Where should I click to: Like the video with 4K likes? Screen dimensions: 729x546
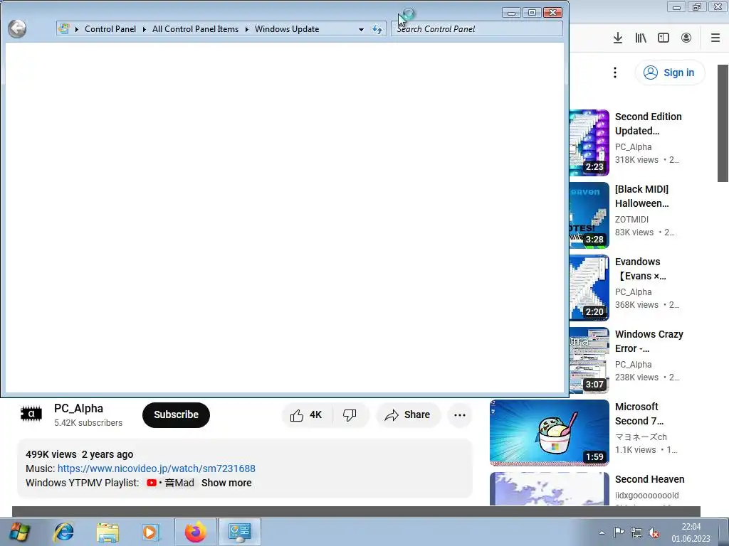click(307, 414)
